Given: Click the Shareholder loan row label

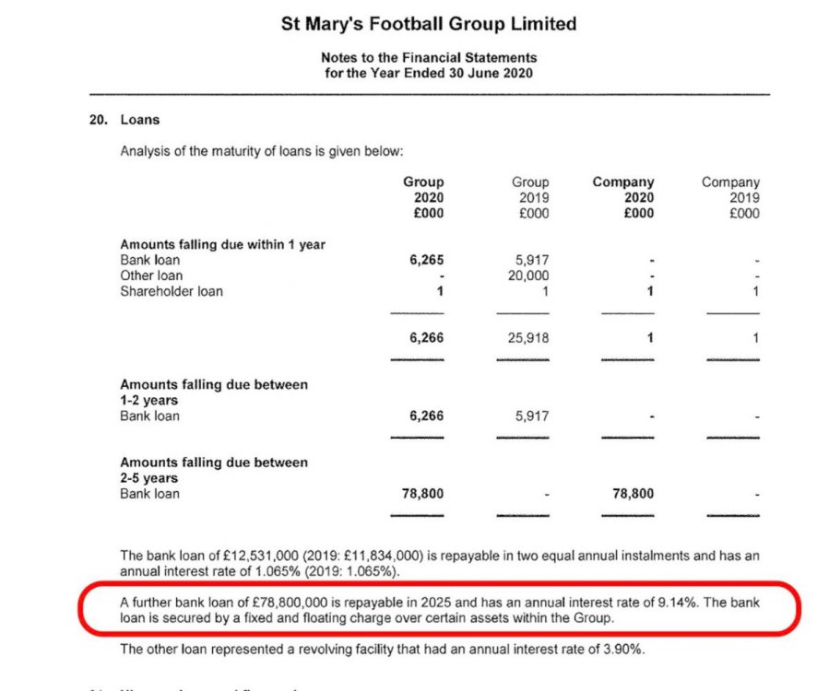Looking at the screenshot, I should [172, 291].
